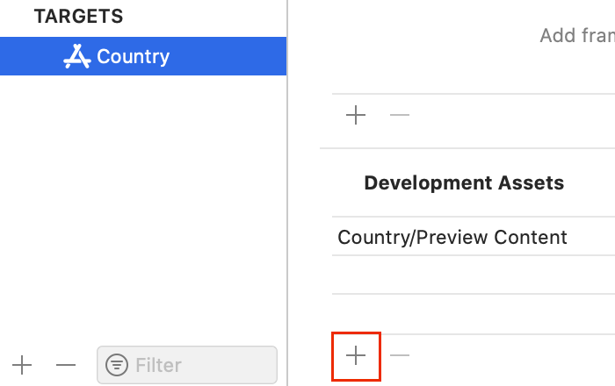This screenshot has width=615, height=386.
Task: Click blank area above Development Assets plus button
Action: 474,314
